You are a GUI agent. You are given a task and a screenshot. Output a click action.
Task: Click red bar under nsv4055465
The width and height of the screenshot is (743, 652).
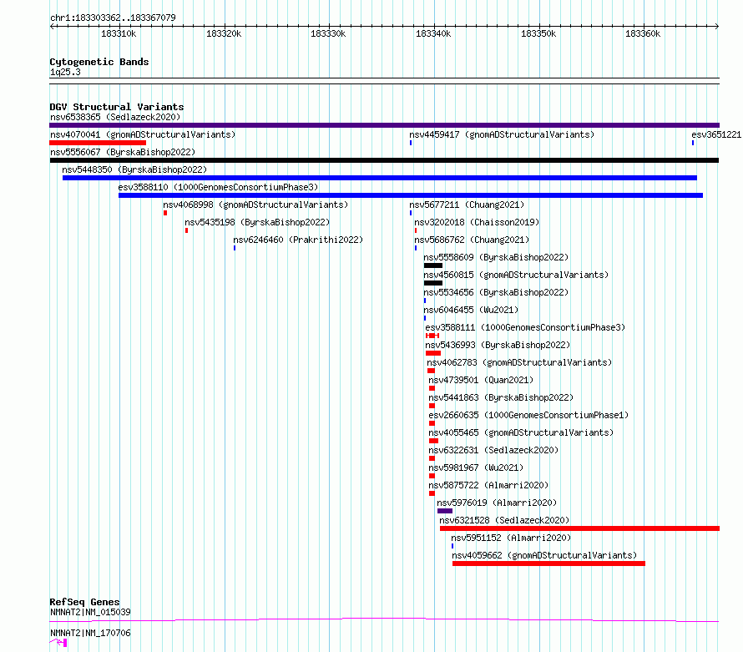coord(433,441)
